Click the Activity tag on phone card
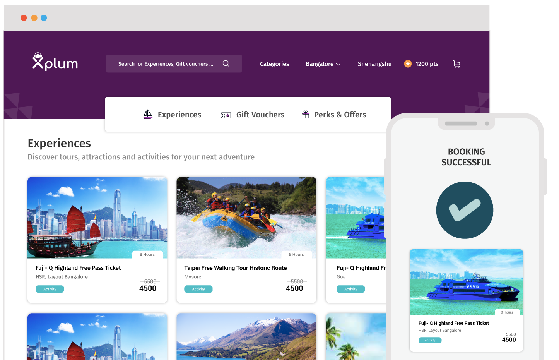This screenshot has width=559, height=360. pos(430,341)
